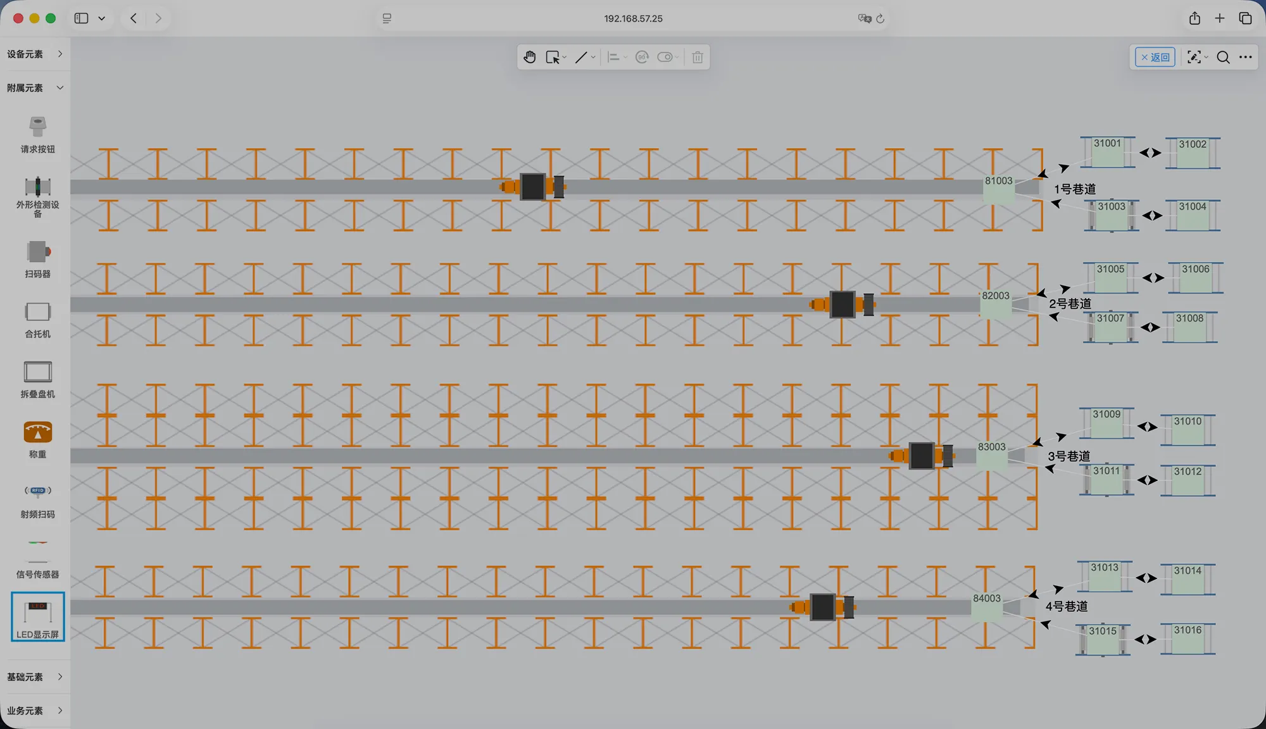Select conveyor 31001
The height and width of the screenshot is (729, 1266).
point(1107,152)
